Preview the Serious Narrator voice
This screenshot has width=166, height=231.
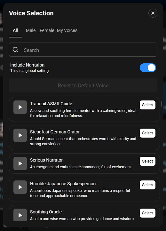tap(20, 163)
